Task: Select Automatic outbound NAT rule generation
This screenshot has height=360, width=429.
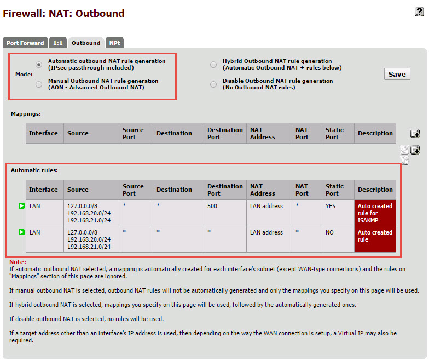Action: 39,65
